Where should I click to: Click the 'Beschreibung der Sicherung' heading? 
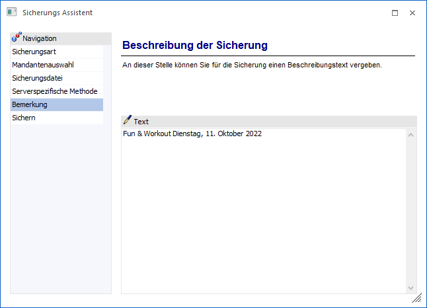(x=195, y=45)
